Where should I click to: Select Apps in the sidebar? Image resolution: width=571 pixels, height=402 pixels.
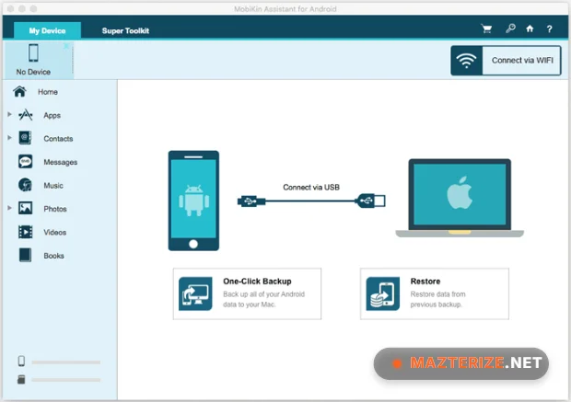point(52,115)
